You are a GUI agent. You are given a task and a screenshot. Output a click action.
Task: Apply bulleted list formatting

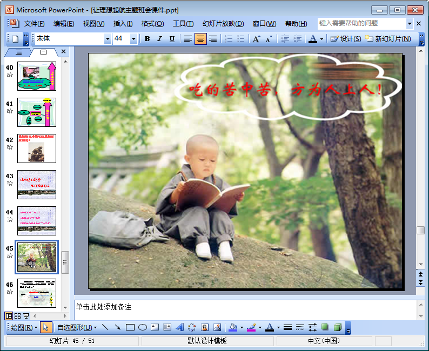241,39
